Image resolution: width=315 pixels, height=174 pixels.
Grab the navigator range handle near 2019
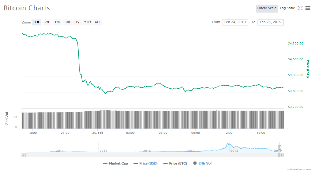coord(279,147)
